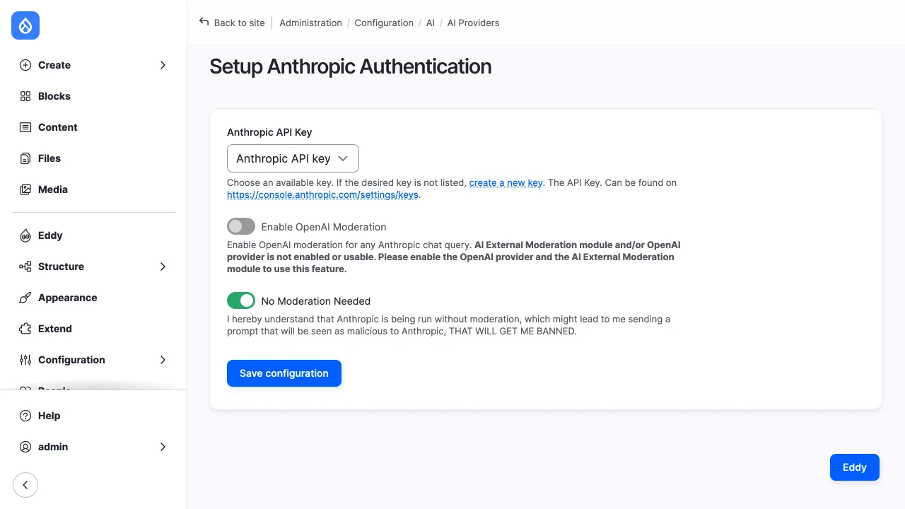Click the Help question mark icon
905x509 pixels.
pyautogui.click(x=25, y=416)
